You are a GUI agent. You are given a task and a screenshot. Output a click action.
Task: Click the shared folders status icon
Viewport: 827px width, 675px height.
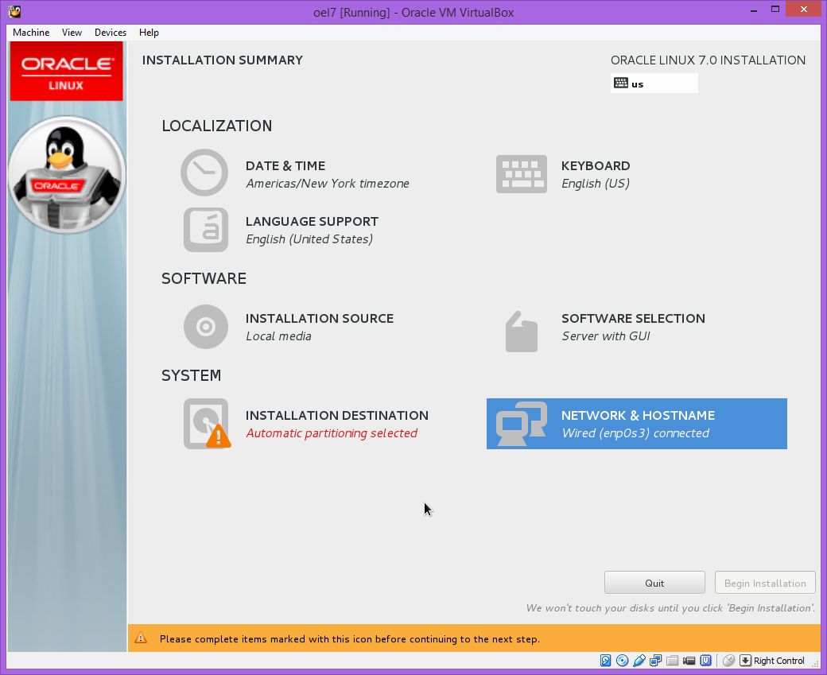coord(672,660)
